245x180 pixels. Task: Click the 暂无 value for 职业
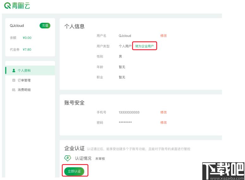(122, 77)
